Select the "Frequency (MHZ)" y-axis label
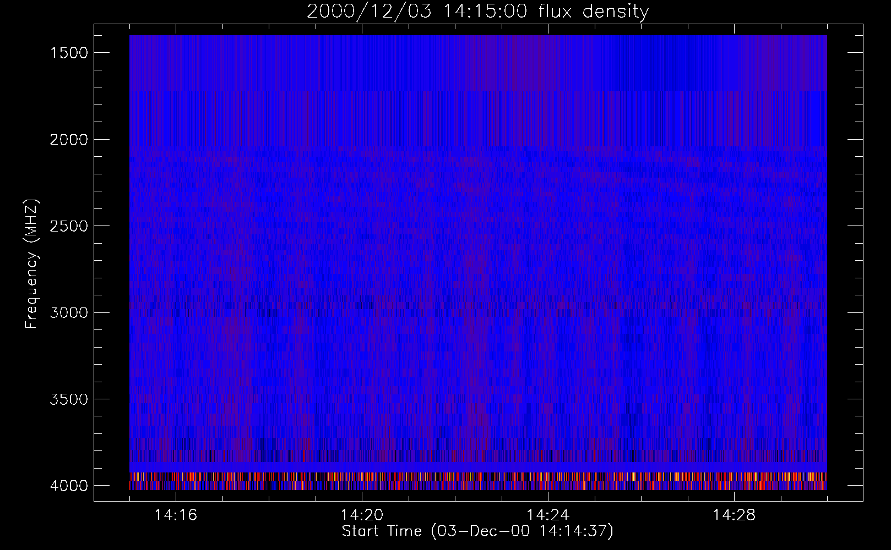The width and height of the screenshot is (891, 550). click(31, 264)
